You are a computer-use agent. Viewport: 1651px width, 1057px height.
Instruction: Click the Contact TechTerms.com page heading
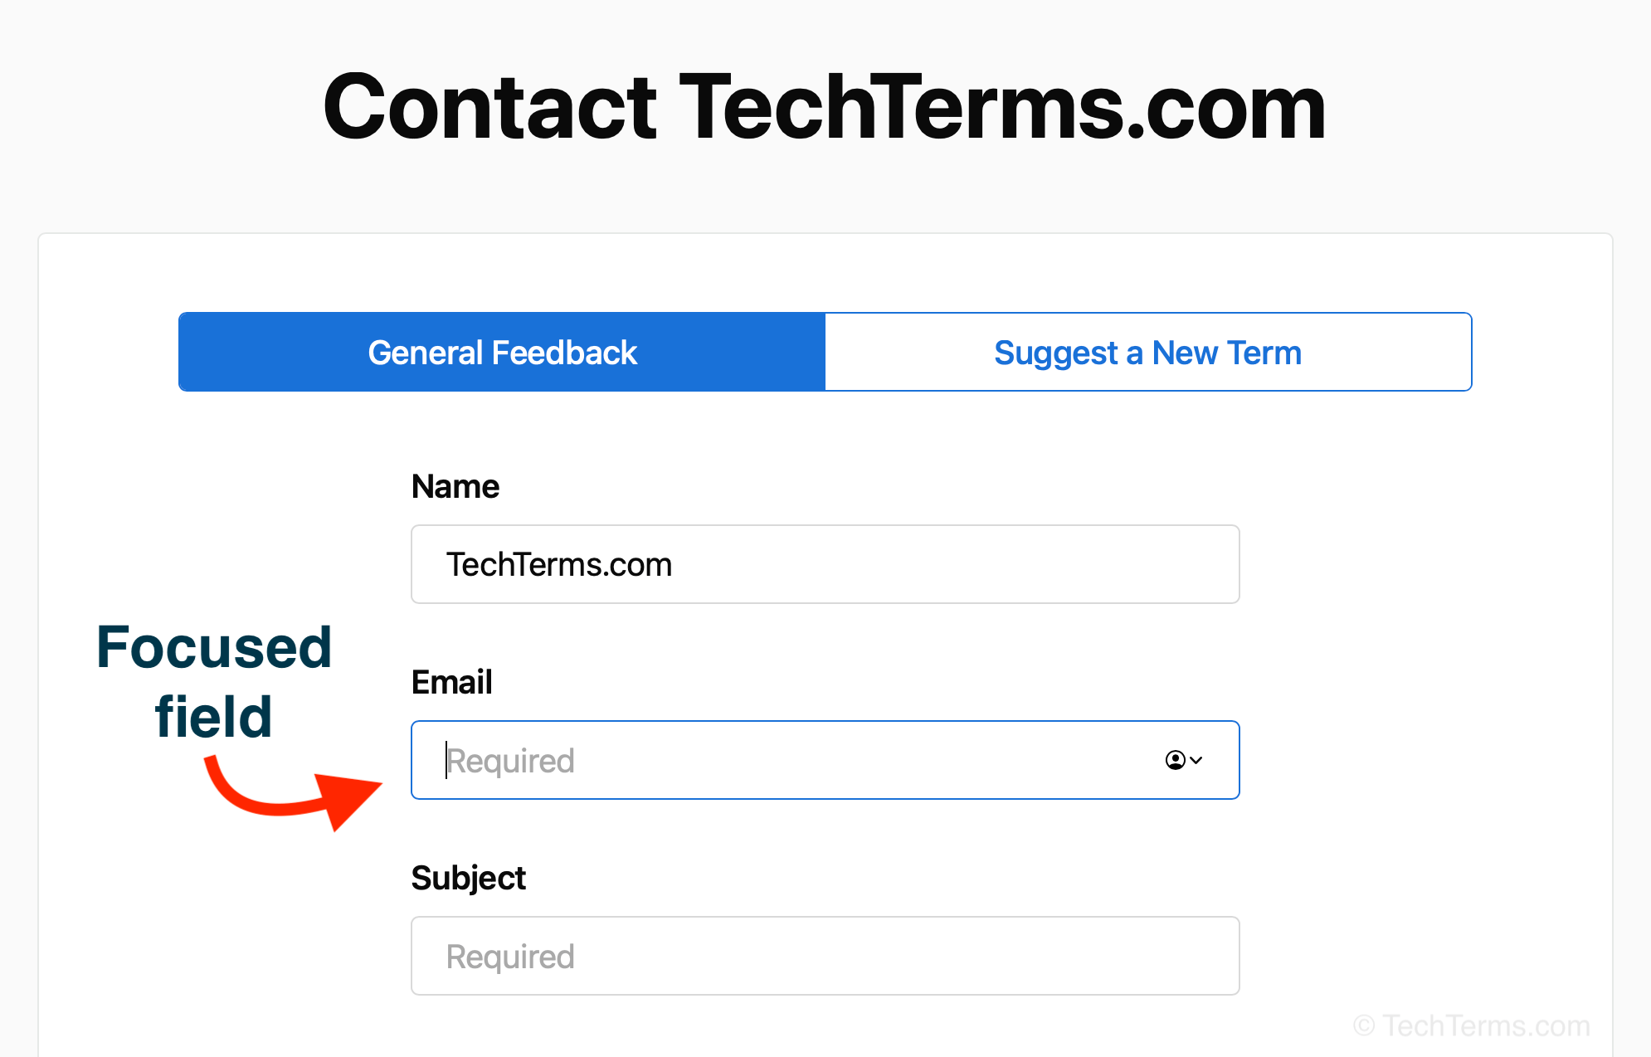click(x=825, y=106)
